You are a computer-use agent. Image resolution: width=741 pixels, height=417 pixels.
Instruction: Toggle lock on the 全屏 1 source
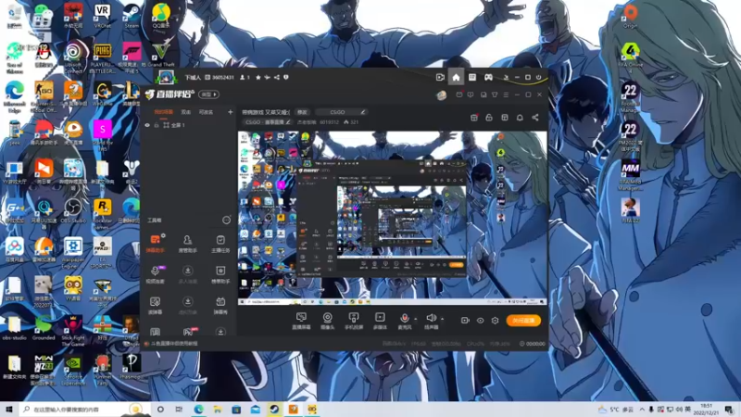(x=157, y=125)
